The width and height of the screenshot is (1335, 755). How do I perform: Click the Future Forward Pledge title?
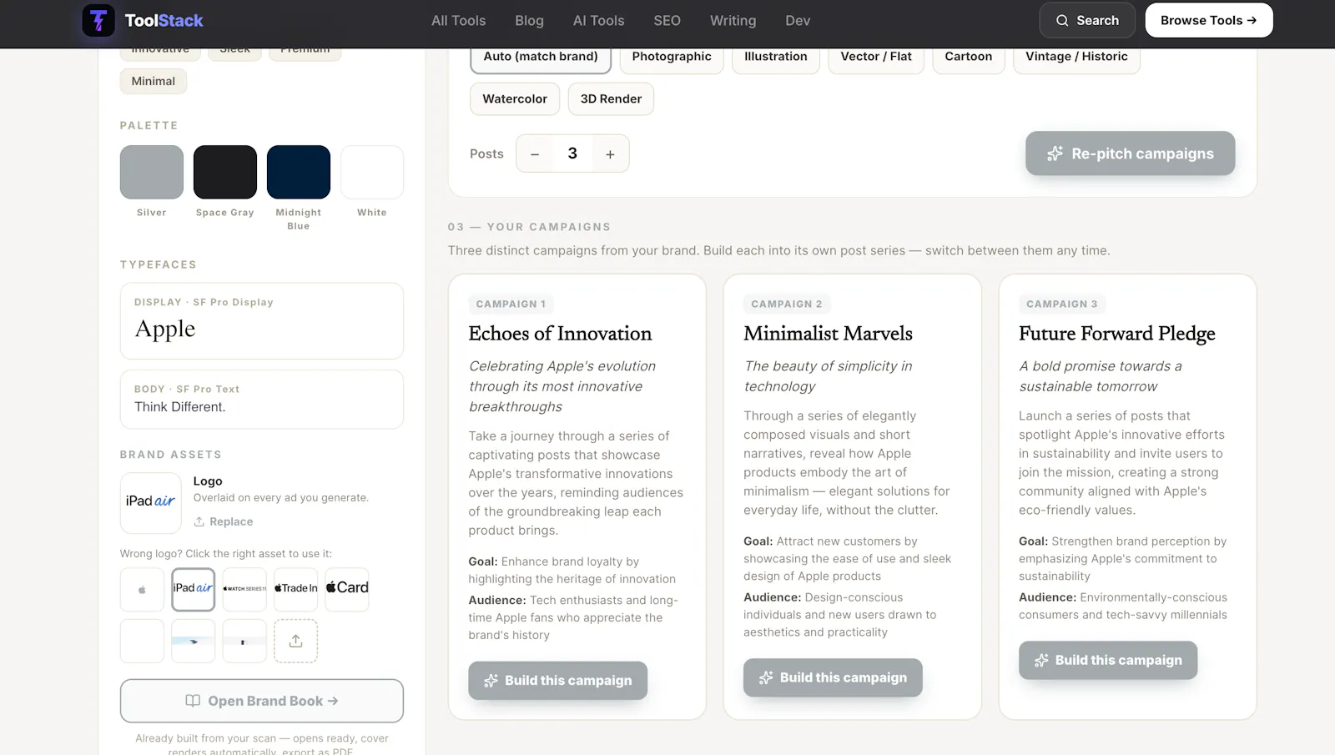[x=1116, y=334]
